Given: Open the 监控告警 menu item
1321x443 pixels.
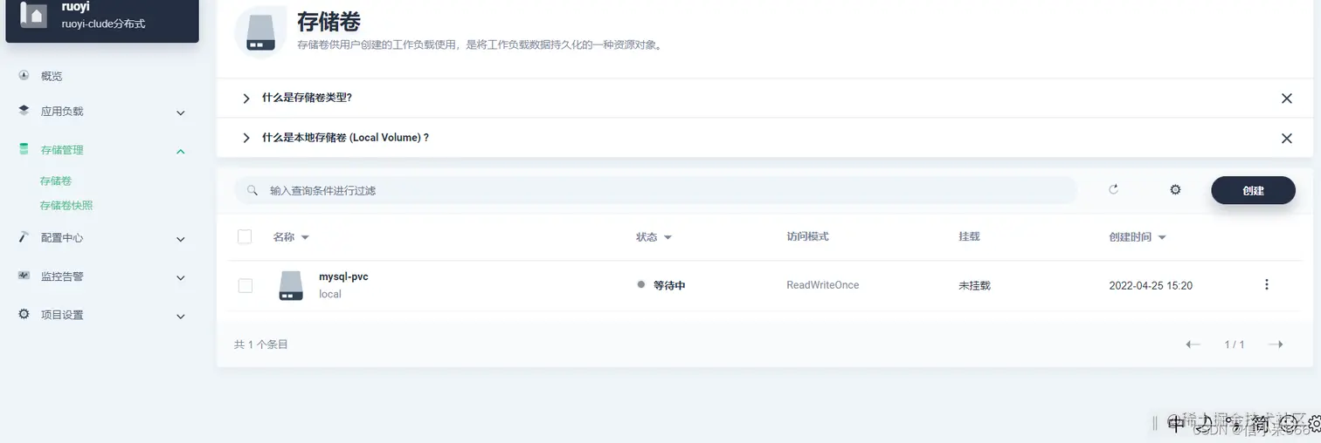Looking at the screenshot, I should [62, 276].
